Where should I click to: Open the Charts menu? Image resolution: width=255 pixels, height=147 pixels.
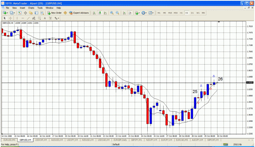31,8
